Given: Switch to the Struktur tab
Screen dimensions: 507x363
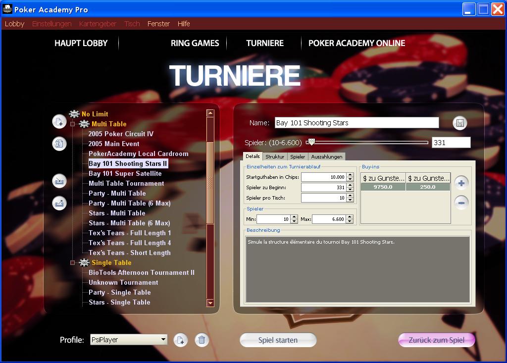Looking at the screenshot, I should [x=275, y=156].
